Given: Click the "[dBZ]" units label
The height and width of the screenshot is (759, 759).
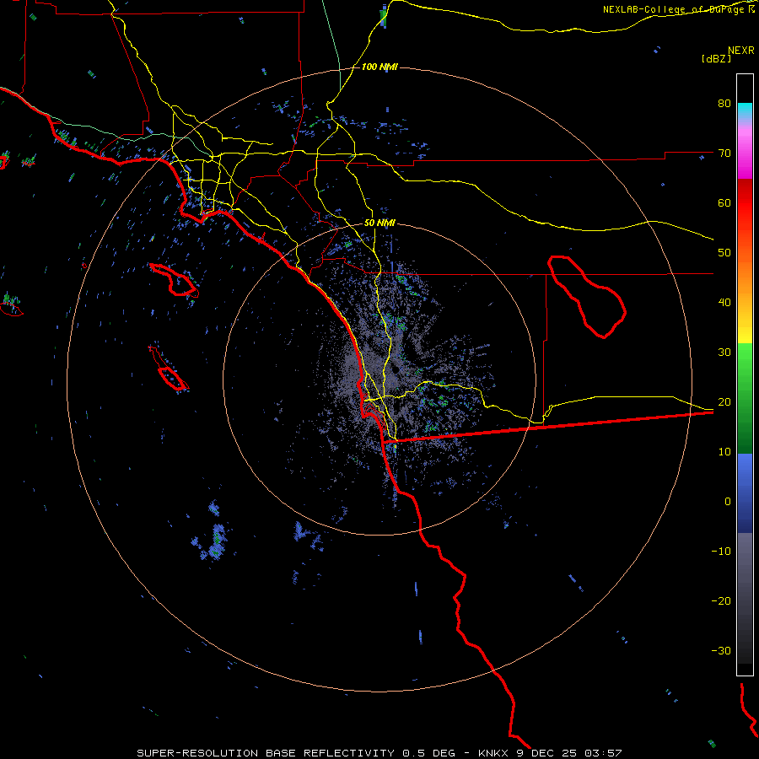Looking at the screenshot, I should (716, 58).
